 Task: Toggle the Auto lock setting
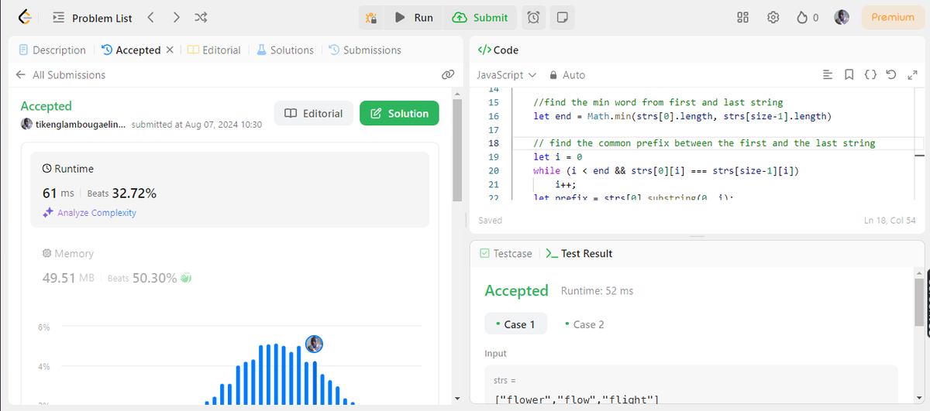[x=567, y=75]
